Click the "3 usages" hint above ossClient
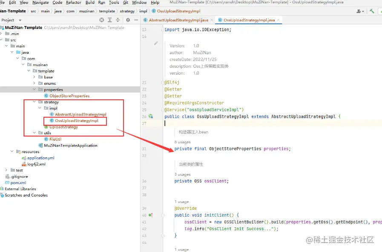This screenshot has height=252, width=382. tap(182, 174)
